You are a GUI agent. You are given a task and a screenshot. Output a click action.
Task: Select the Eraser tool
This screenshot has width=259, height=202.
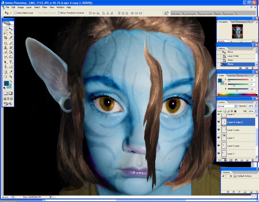(6, 52)
